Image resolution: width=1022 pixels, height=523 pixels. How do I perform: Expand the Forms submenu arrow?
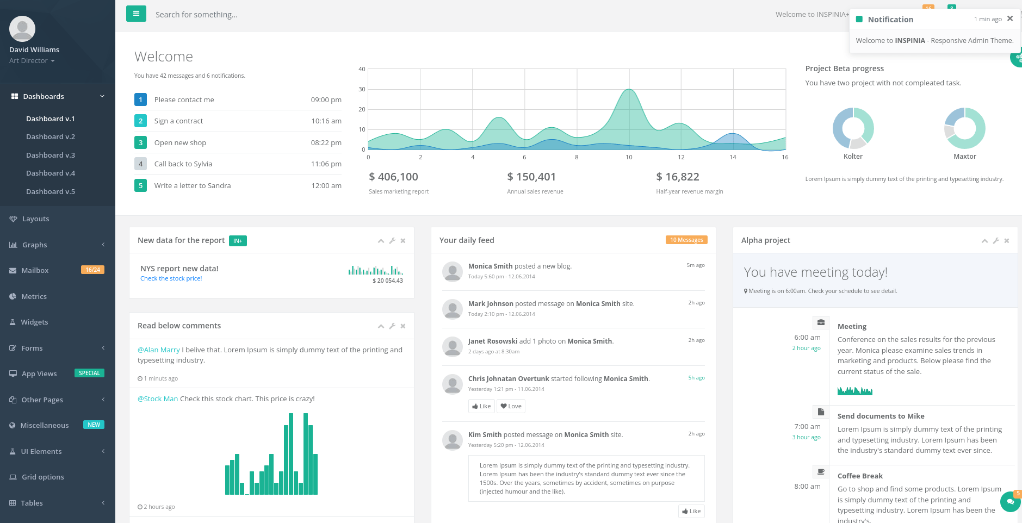[103, 348]
